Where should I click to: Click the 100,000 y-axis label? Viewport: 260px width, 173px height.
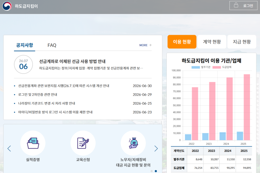(176, 71)
